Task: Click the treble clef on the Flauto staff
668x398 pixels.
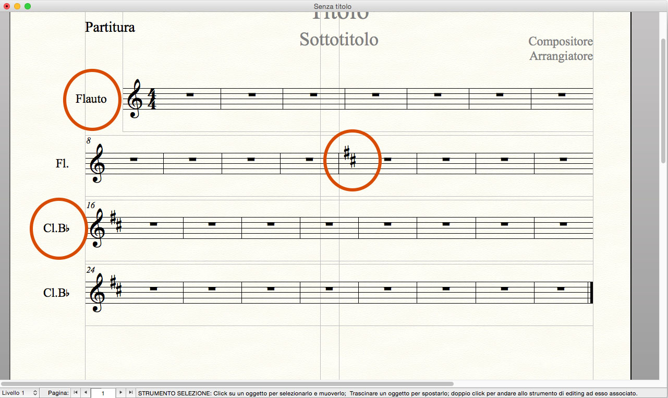Action: pos(135,99)
